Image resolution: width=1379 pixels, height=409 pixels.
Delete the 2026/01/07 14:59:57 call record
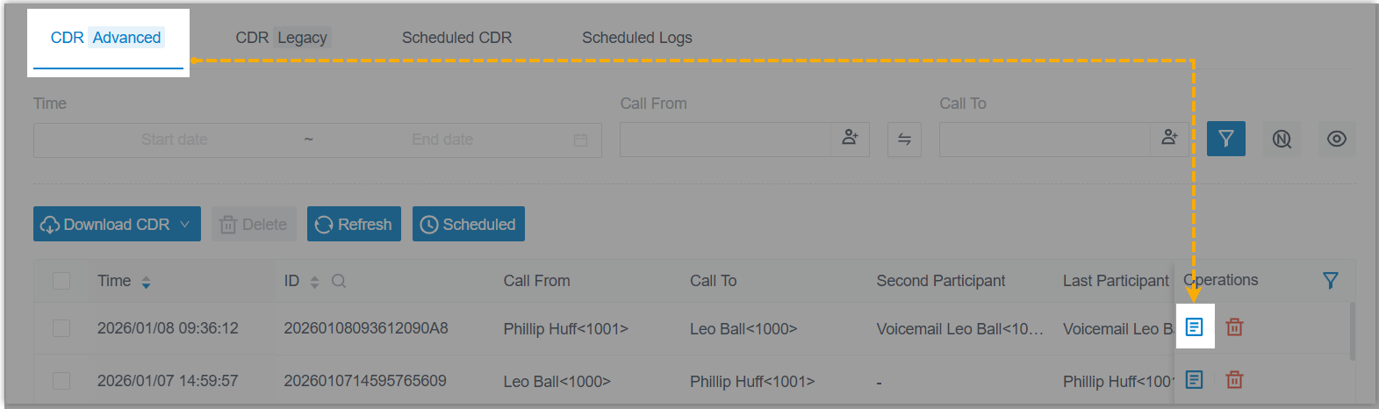[x=1234, y=380]
